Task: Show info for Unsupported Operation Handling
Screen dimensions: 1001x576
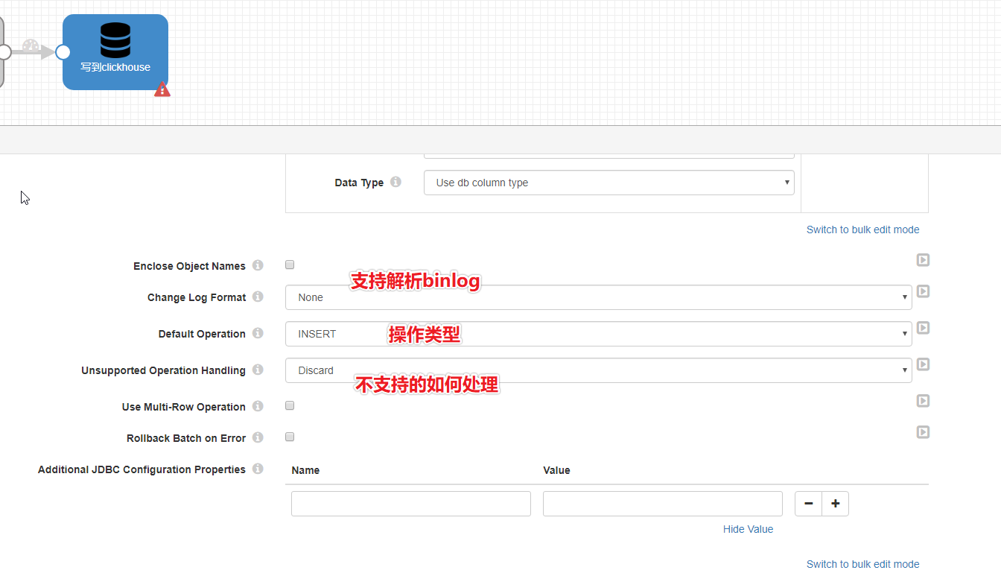Action: (x=258, y=370)
